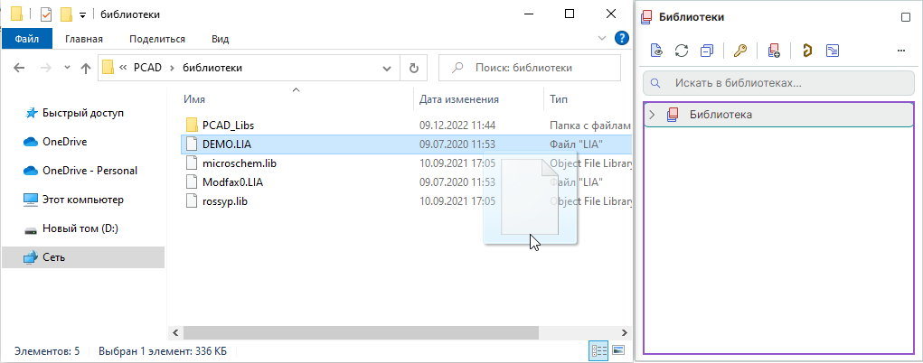The height and width of the screenshot is (363, 923).
Task: Select Сеть in the navigation pane
Action: [83, 257]
